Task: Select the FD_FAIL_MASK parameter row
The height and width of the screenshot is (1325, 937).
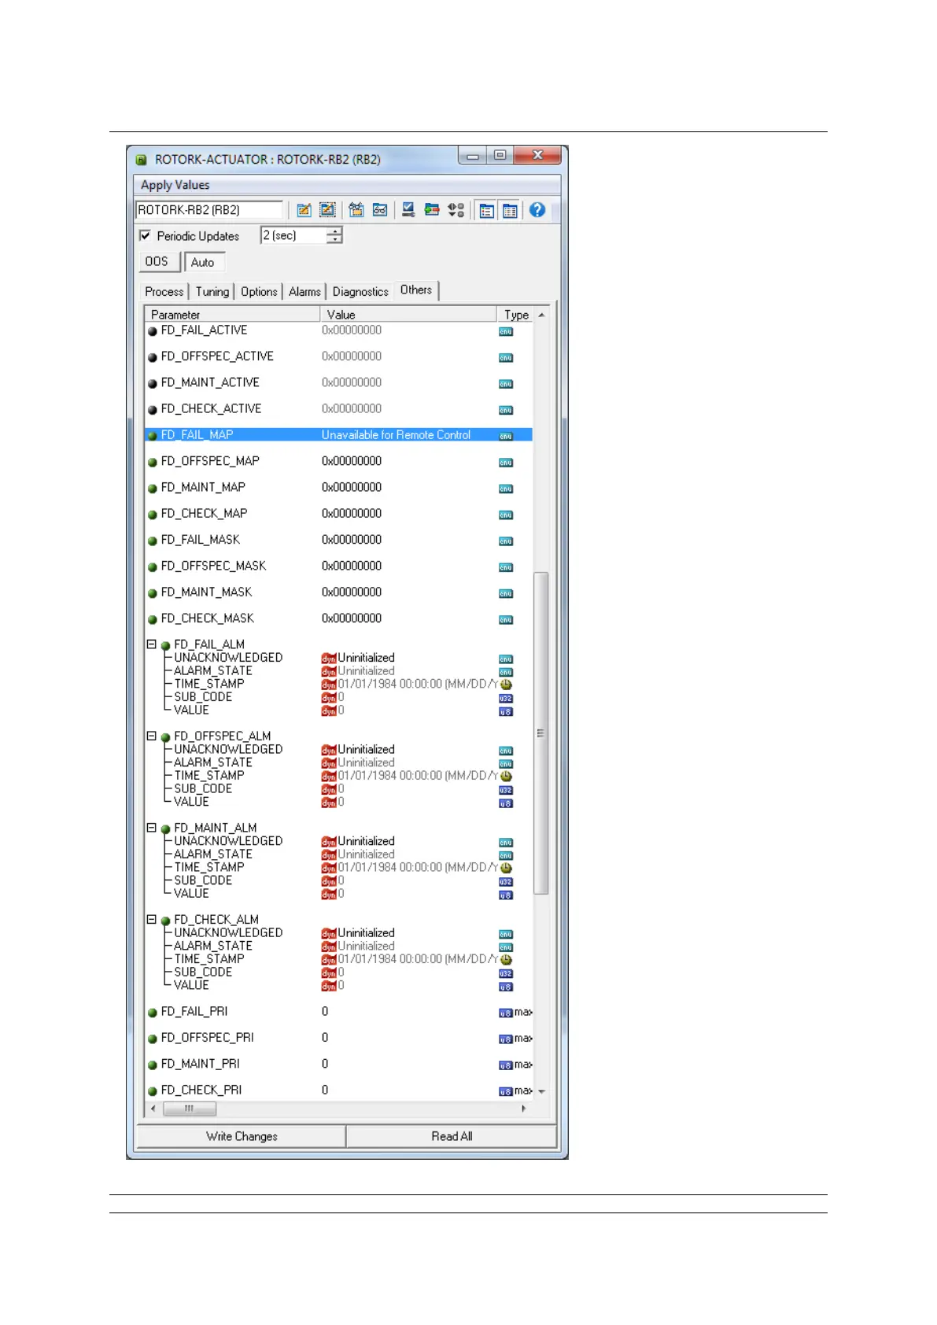Action: point(338,540)
